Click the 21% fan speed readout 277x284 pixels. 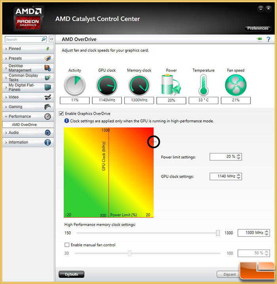[x=235, y=100]
